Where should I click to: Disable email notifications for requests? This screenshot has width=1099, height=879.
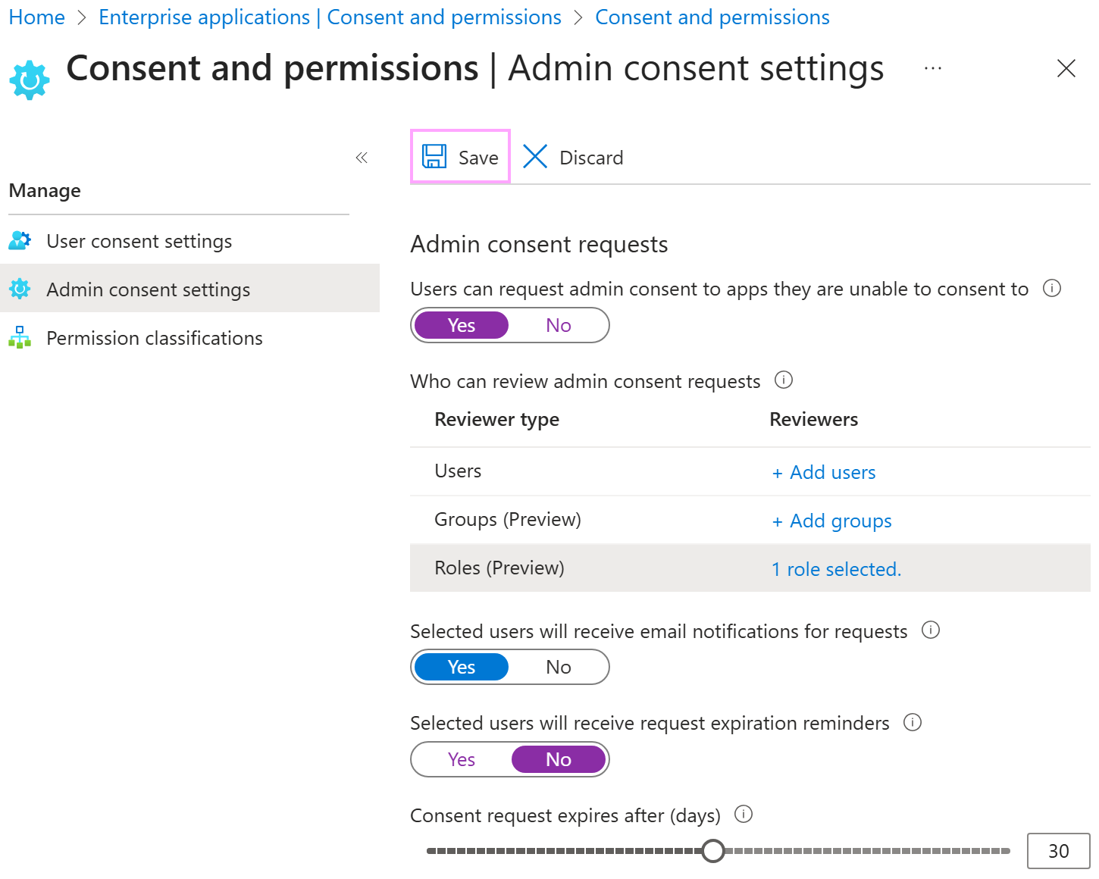pyautogui.click(x=559, y=667)
